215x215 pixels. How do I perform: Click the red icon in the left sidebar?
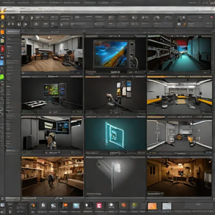pos(3,49)
